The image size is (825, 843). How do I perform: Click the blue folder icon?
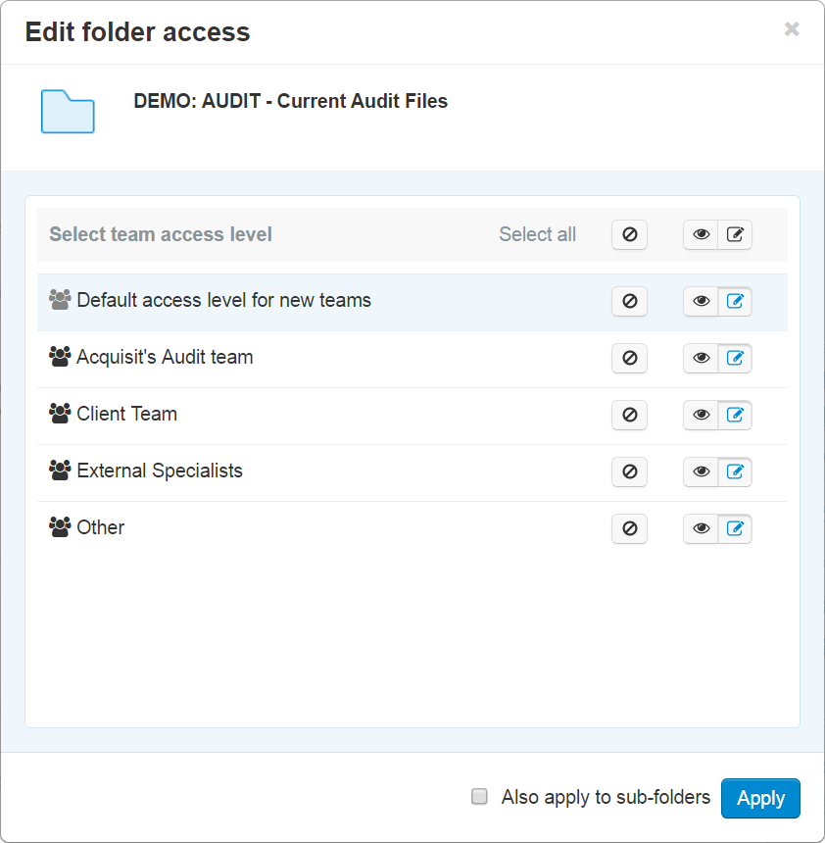[68, 111]
